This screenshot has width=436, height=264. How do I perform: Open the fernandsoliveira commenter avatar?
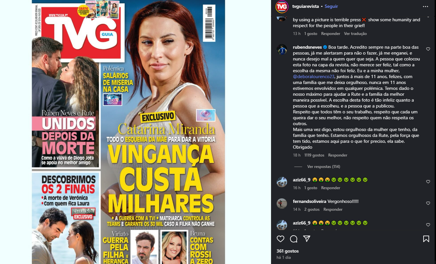(x=282, y=204)
